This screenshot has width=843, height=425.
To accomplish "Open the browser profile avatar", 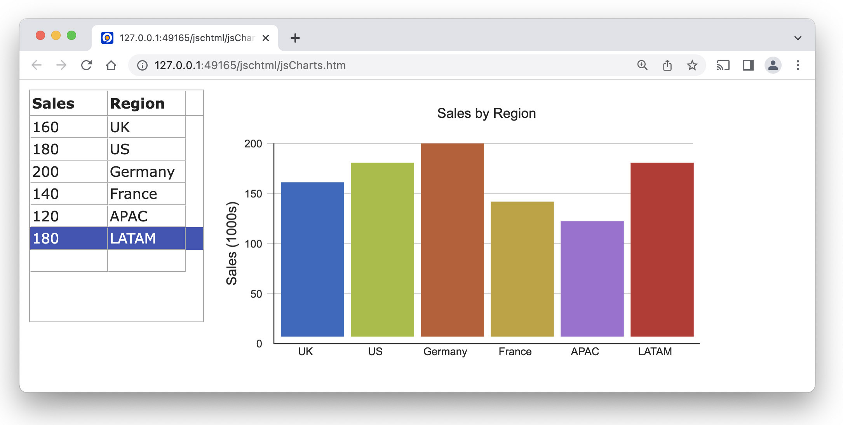I will point(773,65).
